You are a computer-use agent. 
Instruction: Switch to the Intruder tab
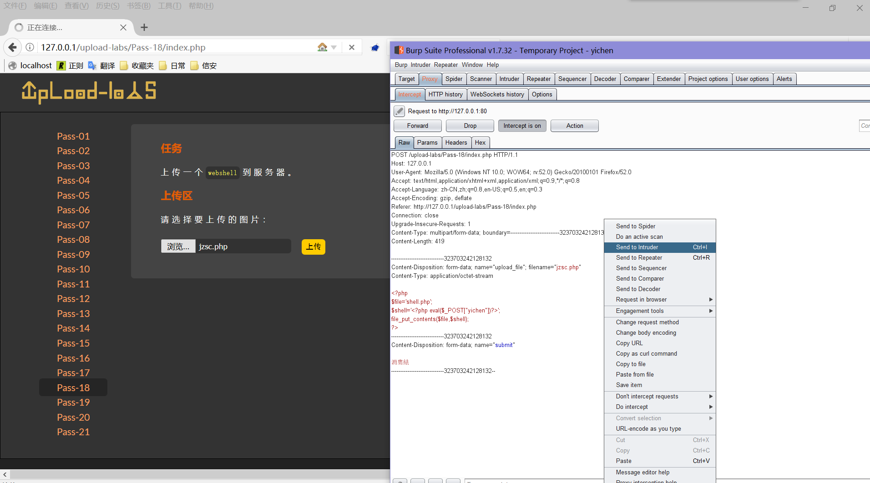pyautogui.click(x=509, y=79)
